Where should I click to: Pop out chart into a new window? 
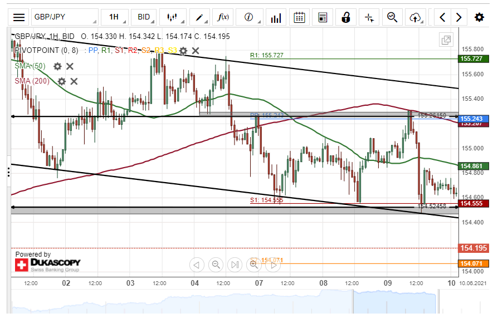pyautogui.click(x=446, y=40)
